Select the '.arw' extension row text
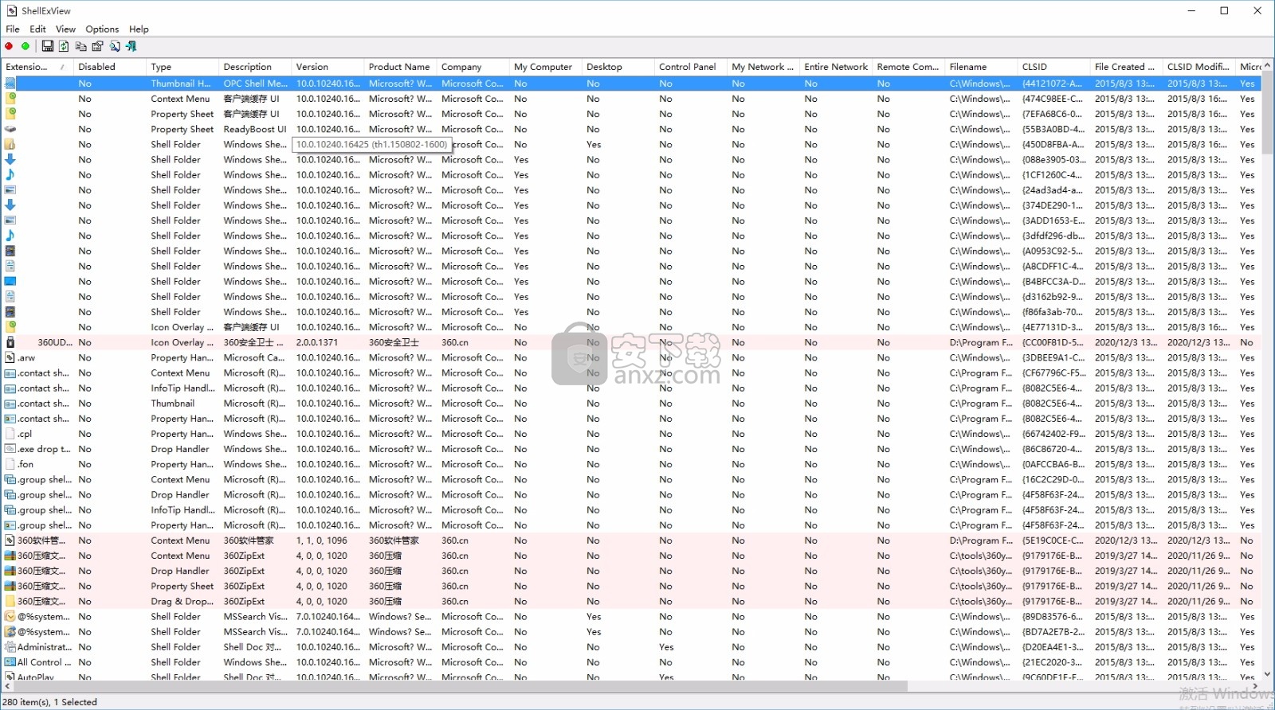This screenshot has width=1275, height=710. coord(26,358)
